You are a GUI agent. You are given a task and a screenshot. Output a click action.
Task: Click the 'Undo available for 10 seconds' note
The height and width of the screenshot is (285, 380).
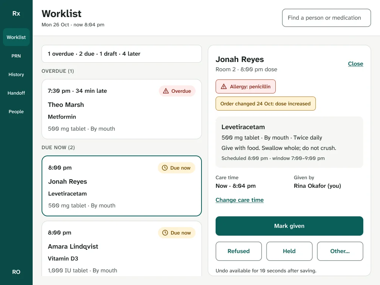click(266, 271)
